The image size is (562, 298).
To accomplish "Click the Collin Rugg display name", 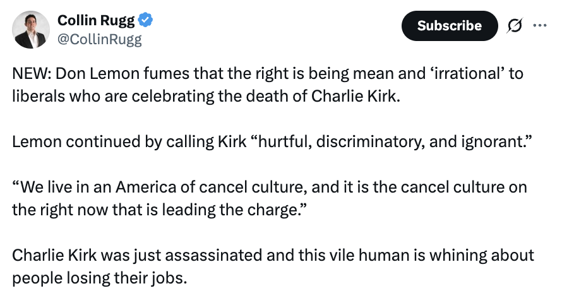I will tap(95, 21).
